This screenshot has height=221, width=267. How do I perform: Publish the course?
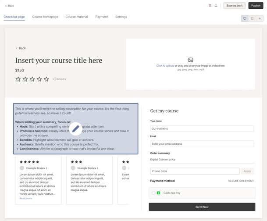pyautogui.click(x=256, y=6)
